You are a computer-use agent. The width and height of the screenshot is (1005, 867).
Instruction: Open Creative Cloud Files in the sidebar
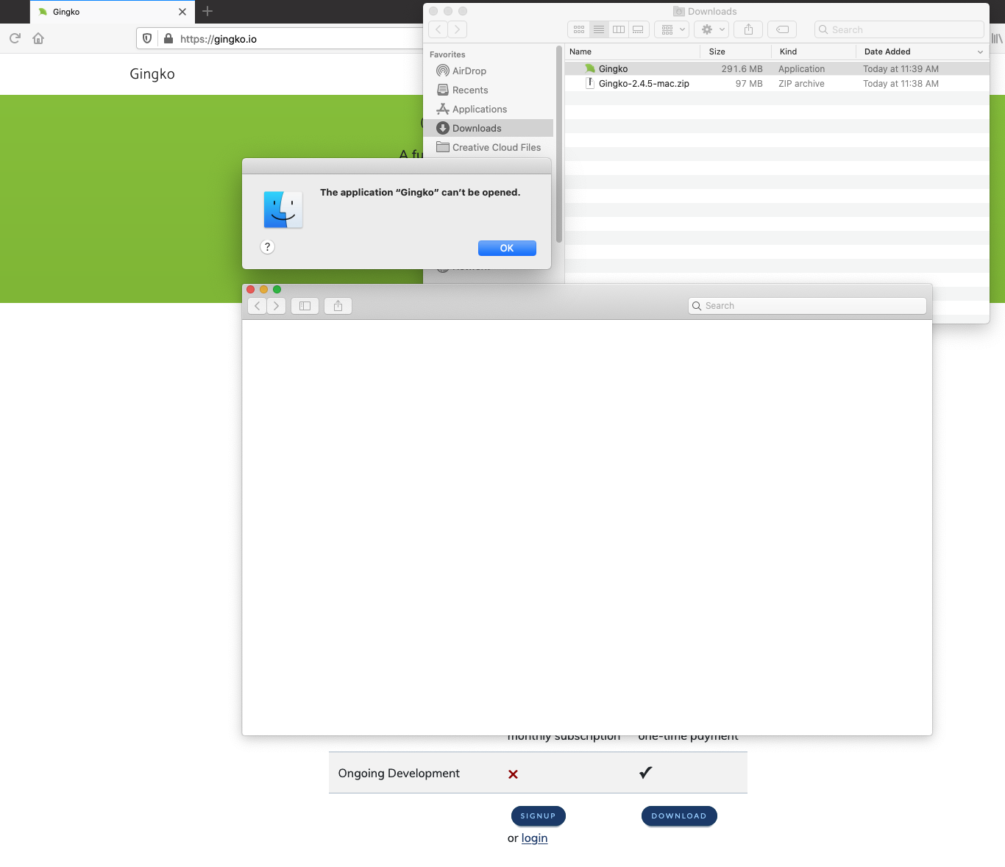[x=495, y=147]
